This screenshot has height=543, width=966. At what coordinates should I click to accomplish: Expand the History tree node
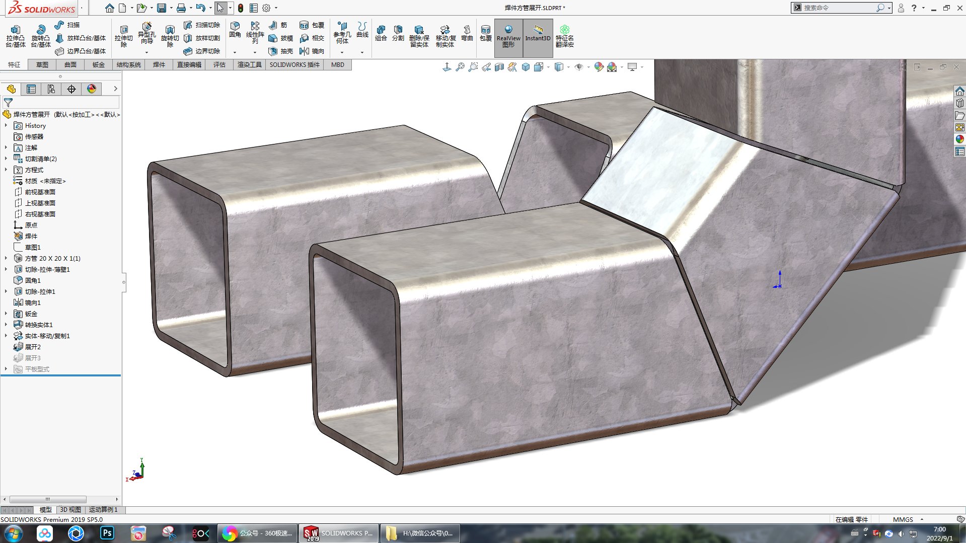coord(6,125)
